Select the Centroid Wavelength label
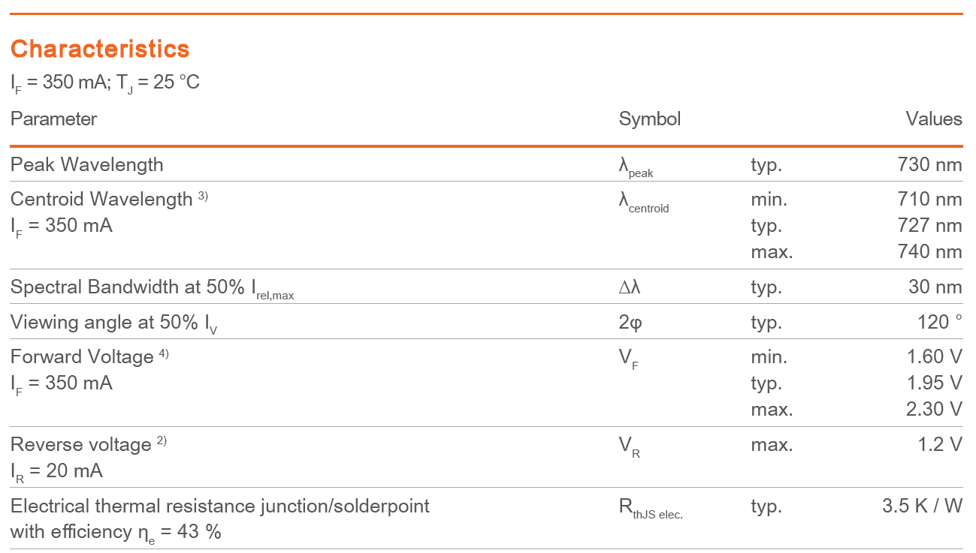Image resolution: width=976 pixels, height=553 pixels. [101, 200]
